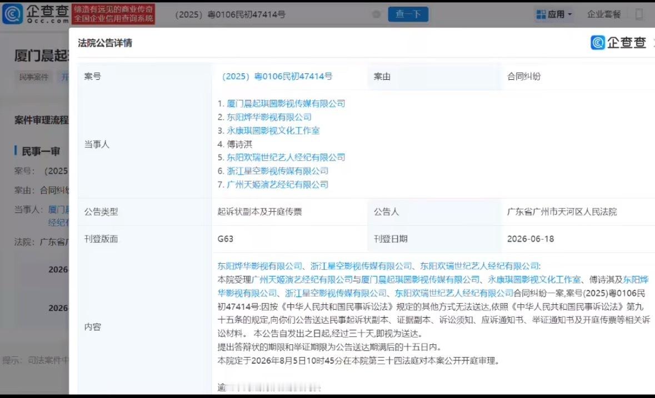Click the Qcc.com logo in header
This screenshot has height=398, width=655.
tap(36, 14)
